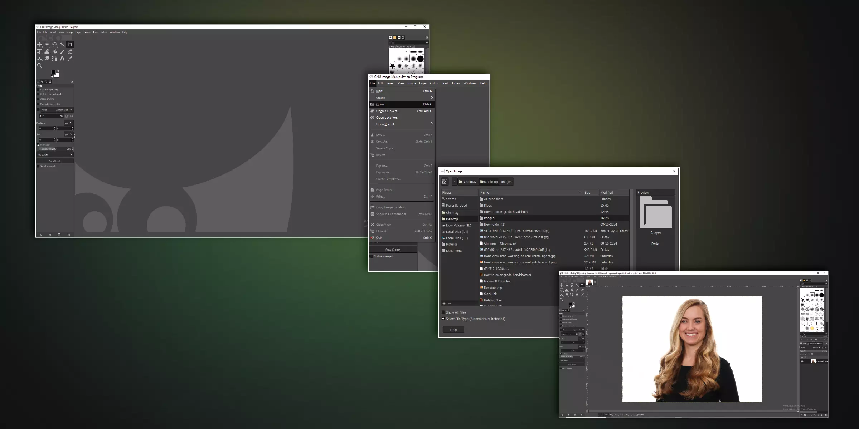Select the Warp Transform tool in the large GIMP window
This screenshot has width=859, height=429.
tap(47, 51)
